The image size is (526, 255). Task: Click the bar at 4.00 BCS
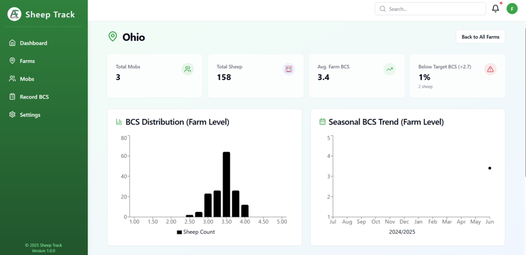click(245, 211)
